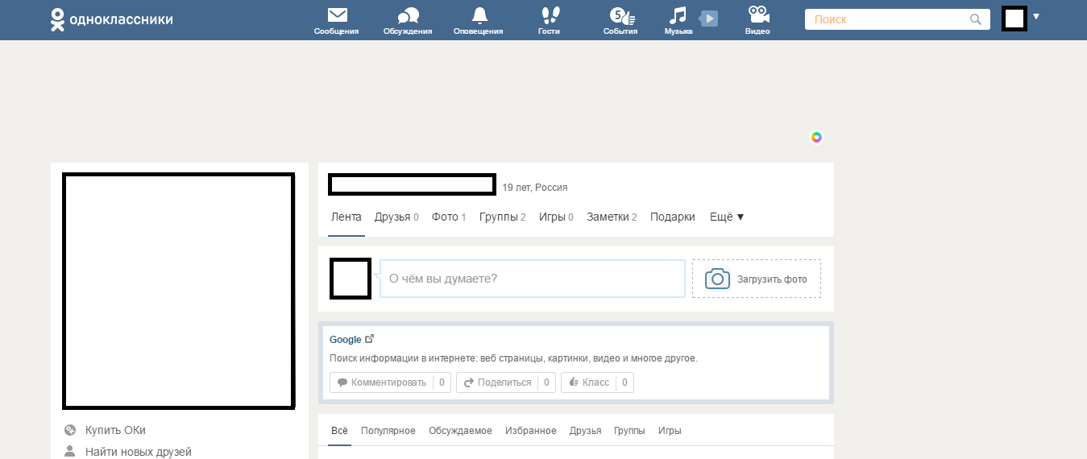Click the '19 лет, Россия' text
1087x459 pixels.
click(x=535, y=188)
